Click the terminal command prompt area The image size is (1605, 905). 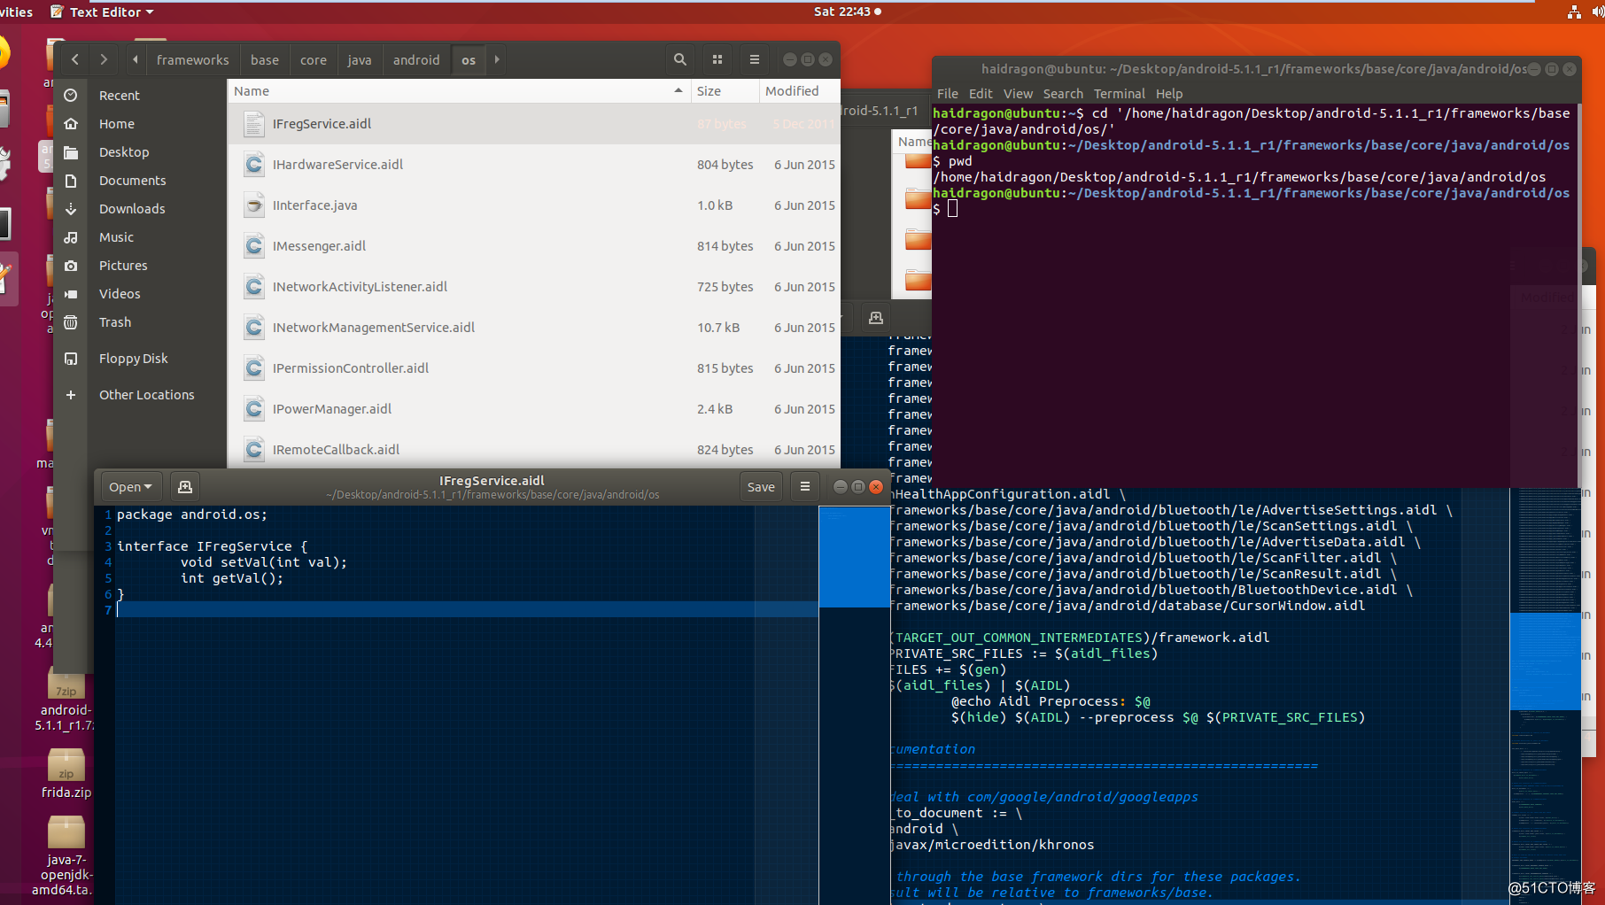coord(953,209)
